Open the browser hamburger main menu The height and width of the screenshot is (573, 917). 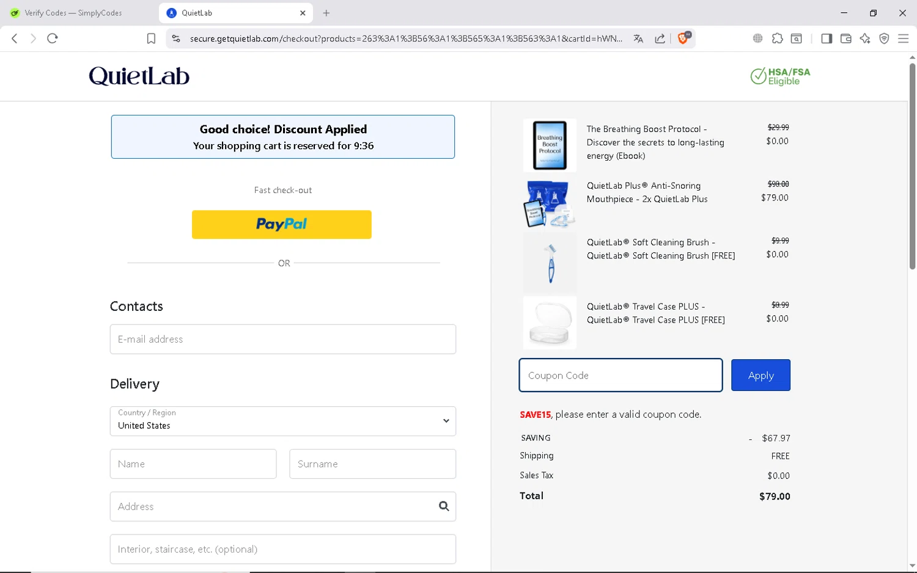point(903,38)
